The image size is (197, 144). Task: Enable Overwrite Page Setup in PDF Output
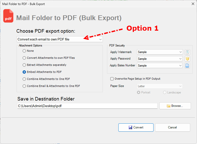tap(112, 79)
